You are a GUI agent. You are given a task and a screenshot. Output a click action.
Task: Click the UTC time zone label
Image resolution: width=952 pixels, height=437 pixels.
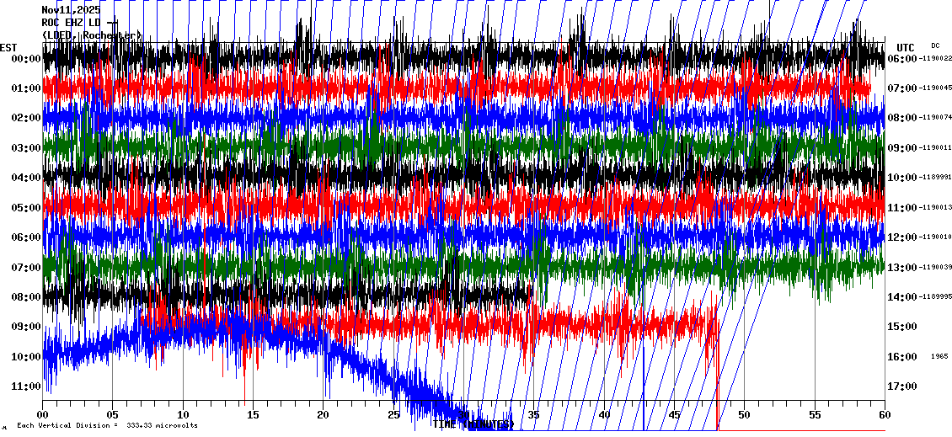905,47
